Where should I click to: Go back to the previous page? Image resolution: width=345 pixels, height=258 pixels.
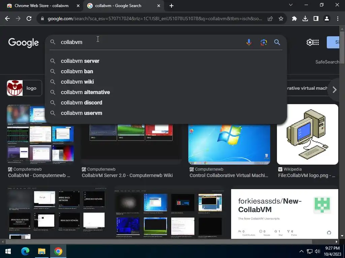point(7,19)
